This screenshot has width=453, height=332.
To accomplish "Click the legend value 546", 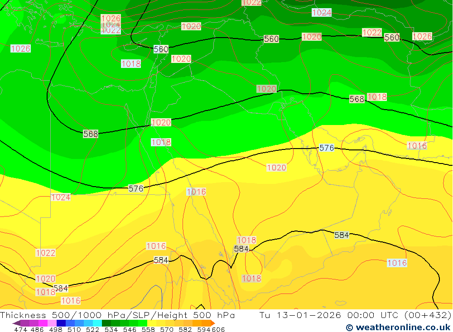I will point(130,329).
